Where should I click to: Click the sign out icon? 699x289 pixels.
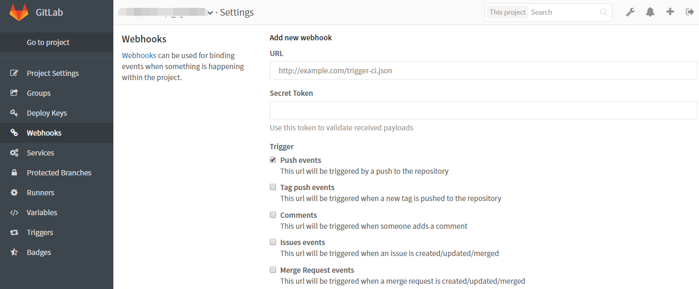690,12
